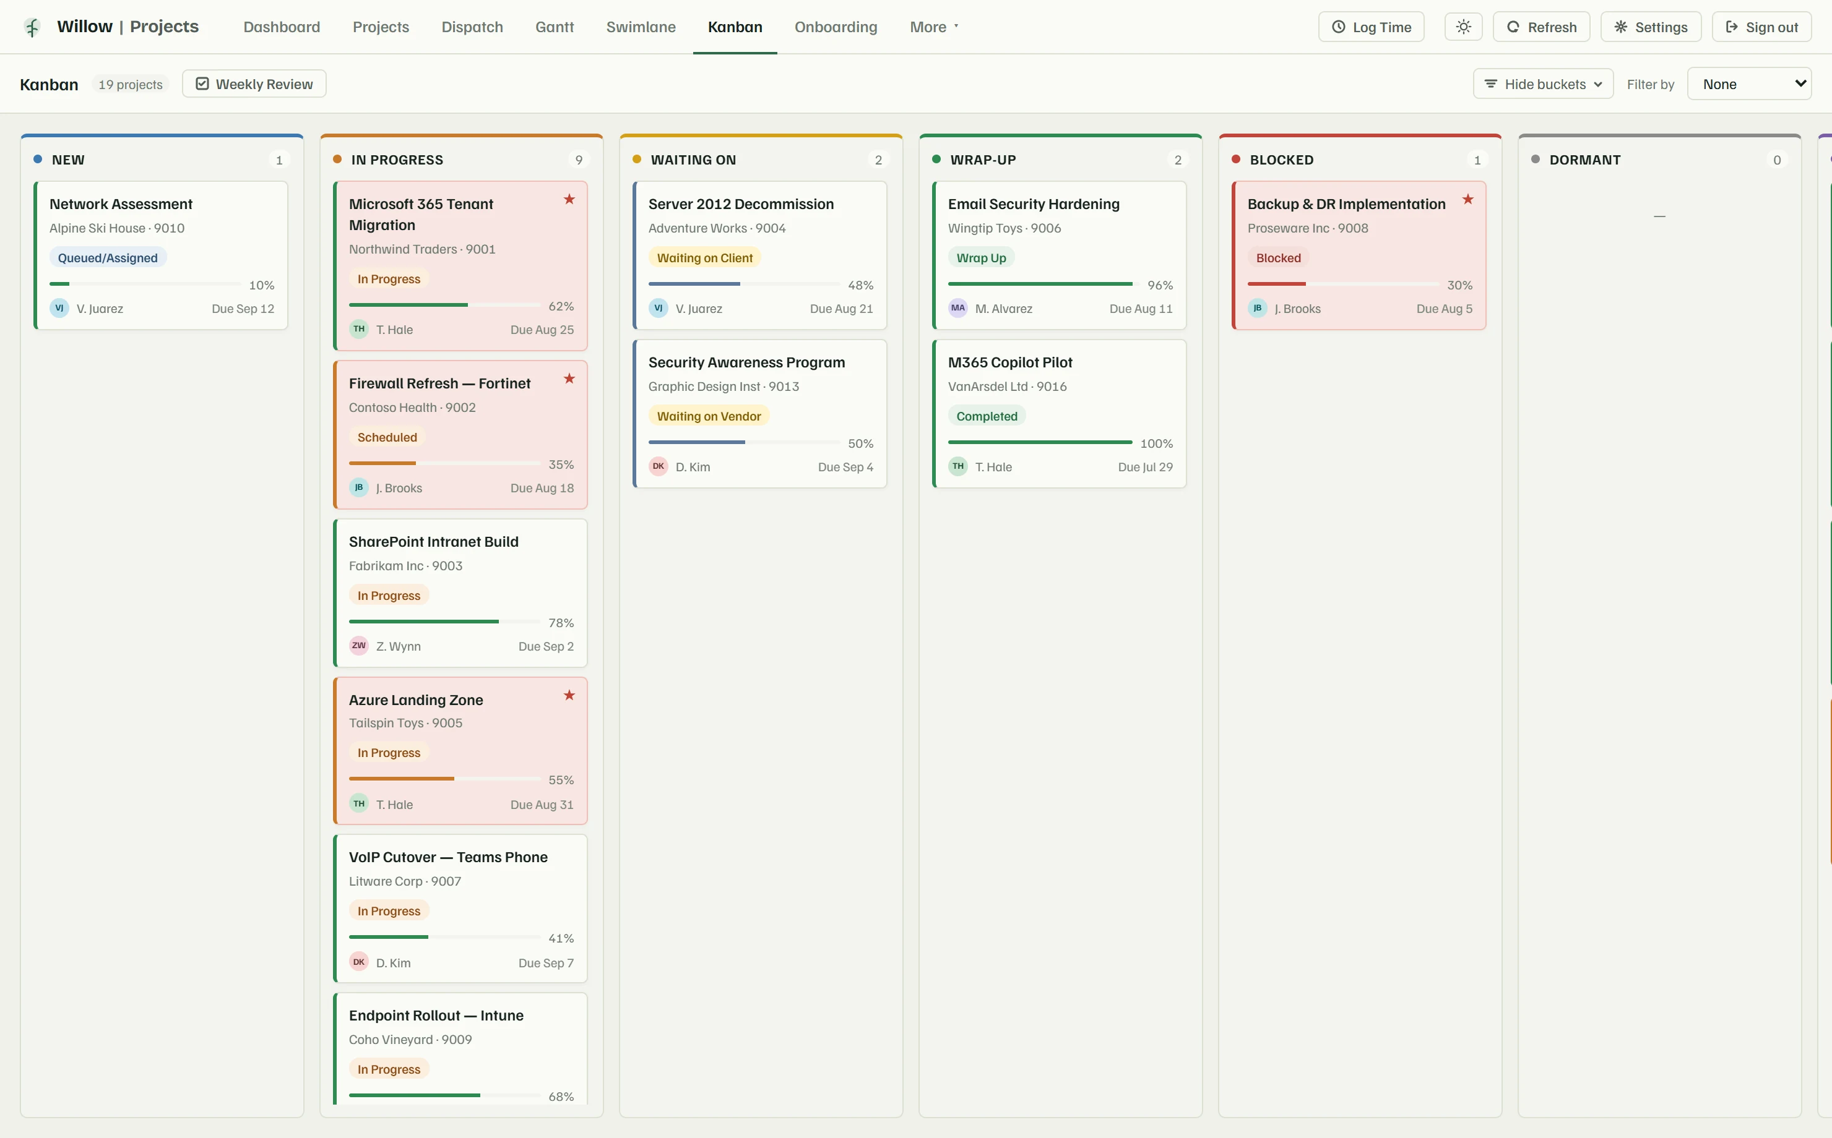Image resolution: width=1832 pixels, height=1138 pixels.
Task: Click Proseware Inc · 9008 subtitle
Action: (x=1308, y=228)
